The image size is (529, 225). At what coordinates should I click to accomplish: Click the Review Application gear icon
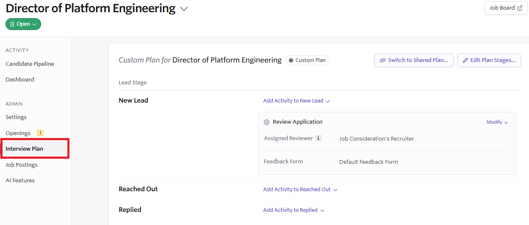pyautogui.click(x=266, y=122)
